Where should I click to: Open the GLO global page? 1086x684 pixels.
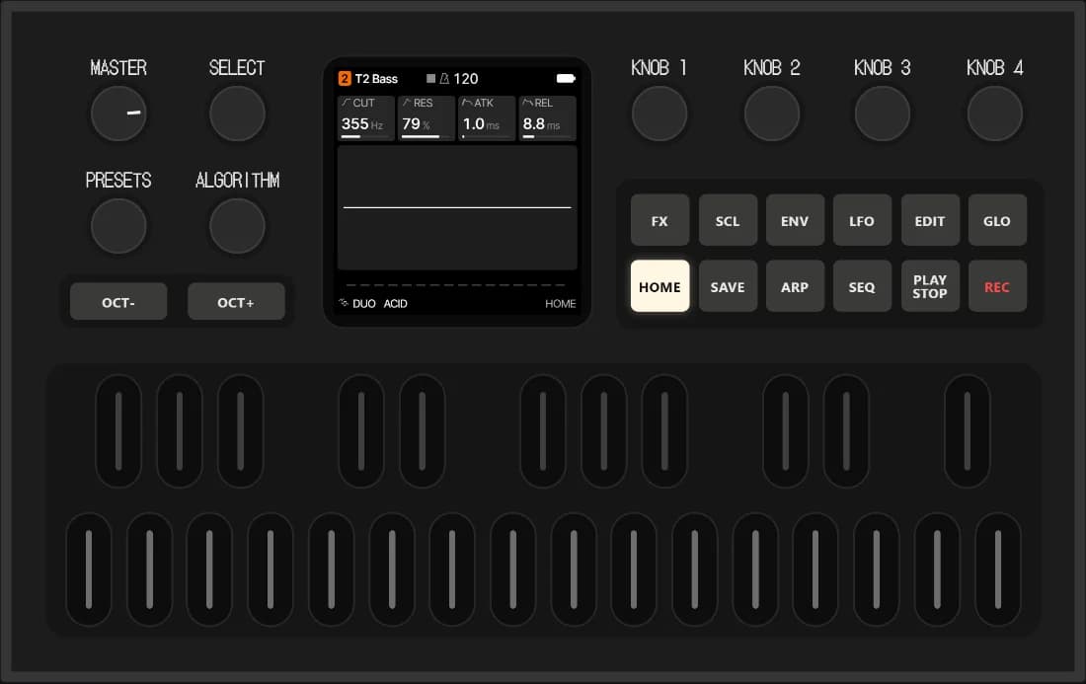pos(997,220)
